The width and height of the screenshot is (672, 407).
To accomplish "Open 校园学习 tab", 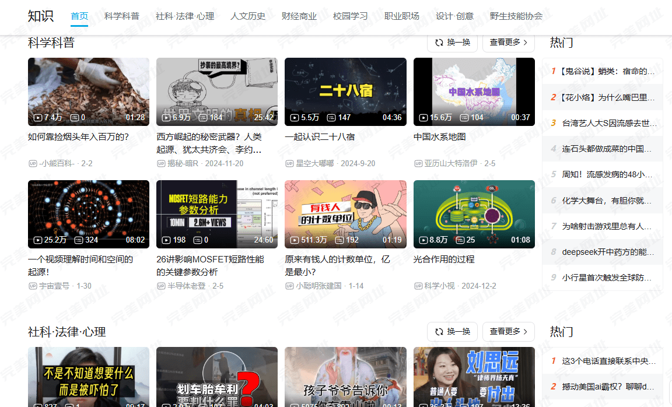I will (351, 16).
